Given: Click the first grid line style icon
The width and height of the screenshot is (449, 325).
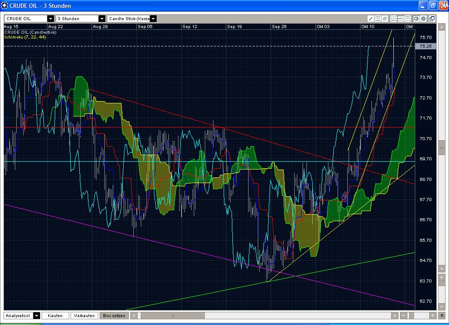Looking at the screenshot, I should (x=392, y=18).
